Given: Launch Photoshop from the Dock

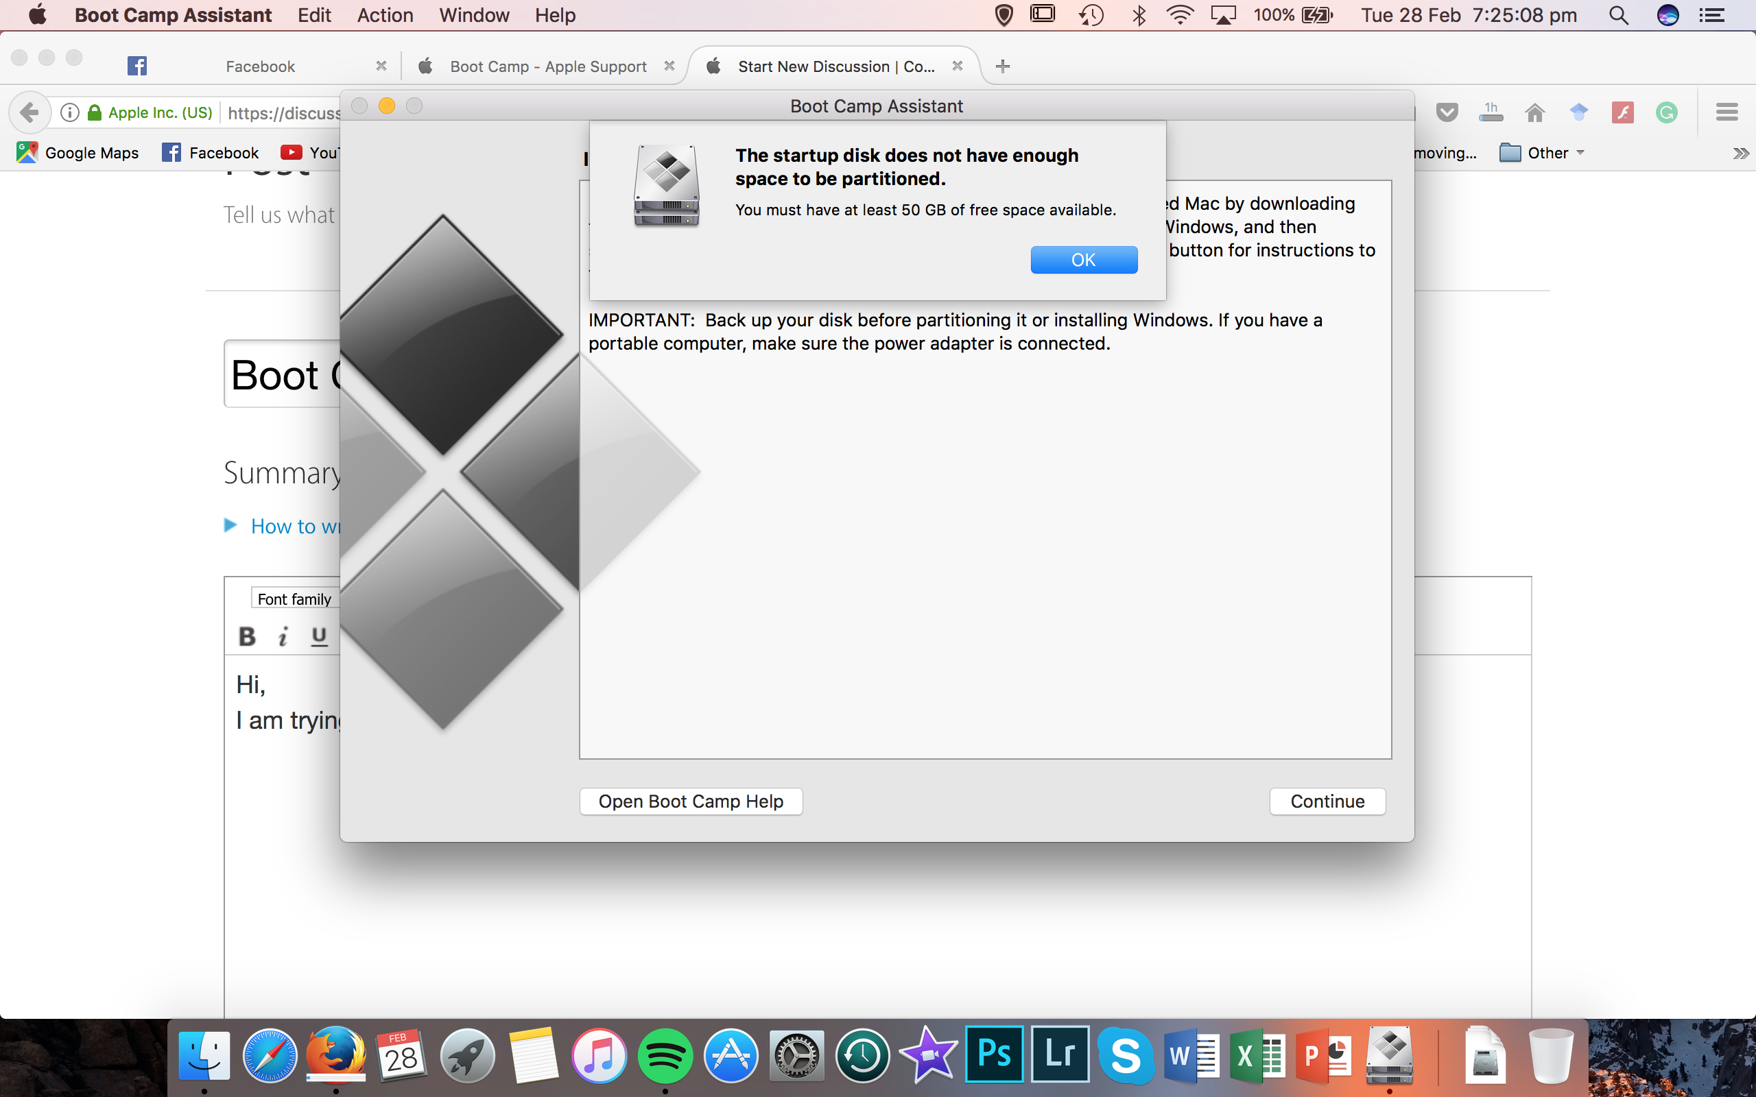Looking at the screenshot, I should 995,1054.
